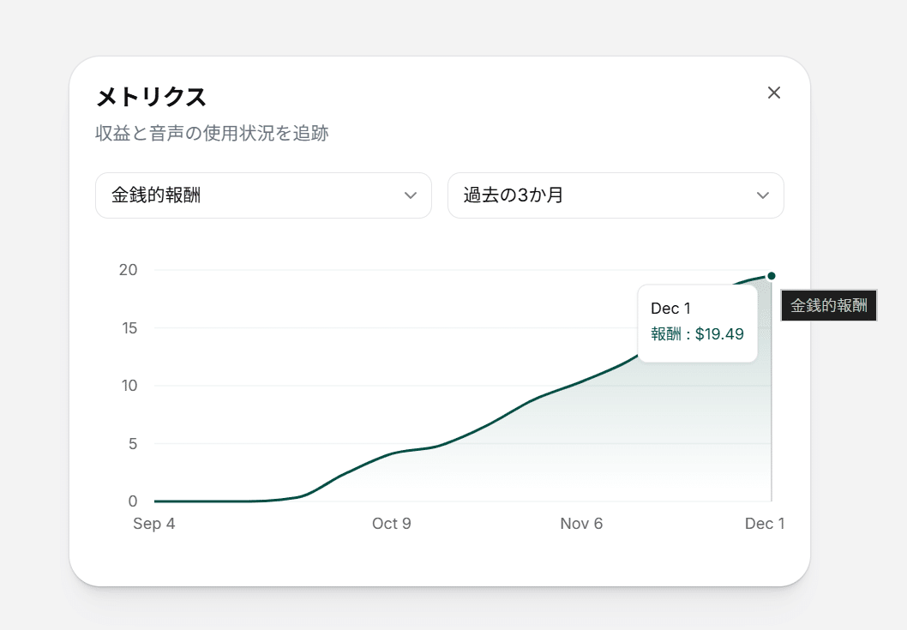Click the Dec 1 date inside the white tooltip

(670, 309)
